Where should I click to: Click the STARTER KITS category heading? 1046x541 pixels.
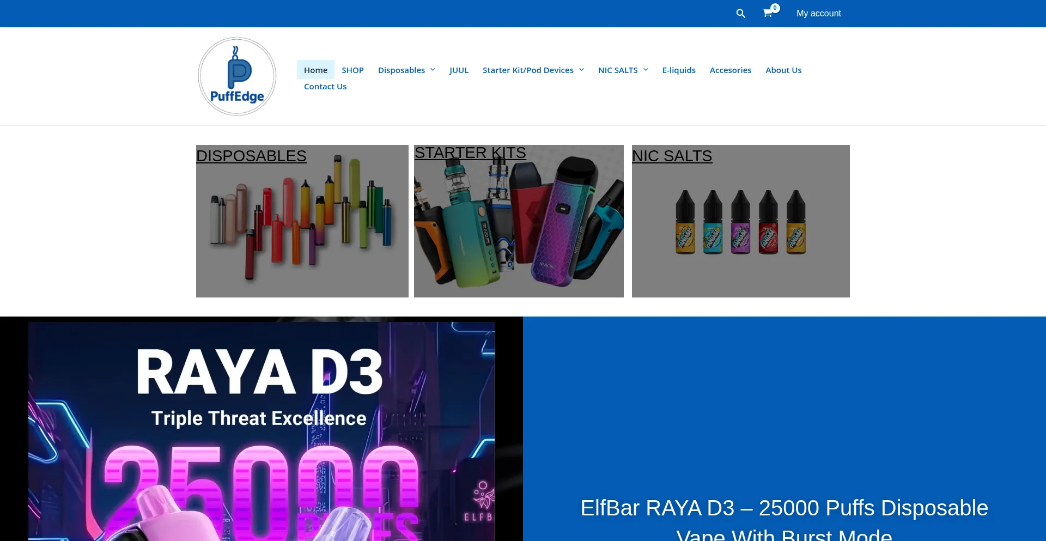(470, 153)
